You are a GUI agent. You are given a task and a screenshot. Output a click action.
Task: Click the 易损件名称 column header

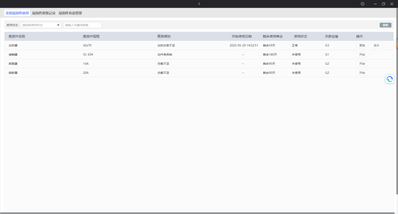(17, 36)
